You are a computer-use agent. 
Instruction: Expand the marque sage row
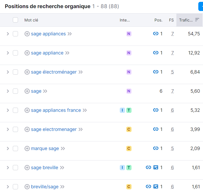point(8,148)
